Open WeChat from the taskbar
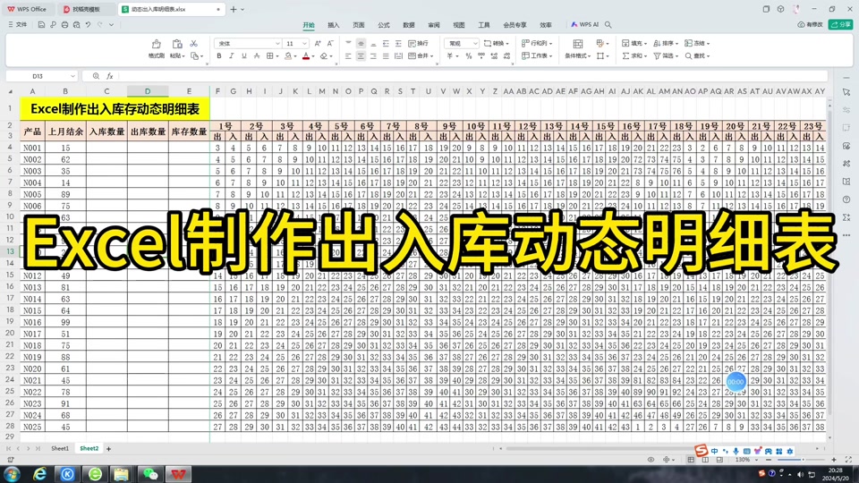 click(x=150, y=474)
